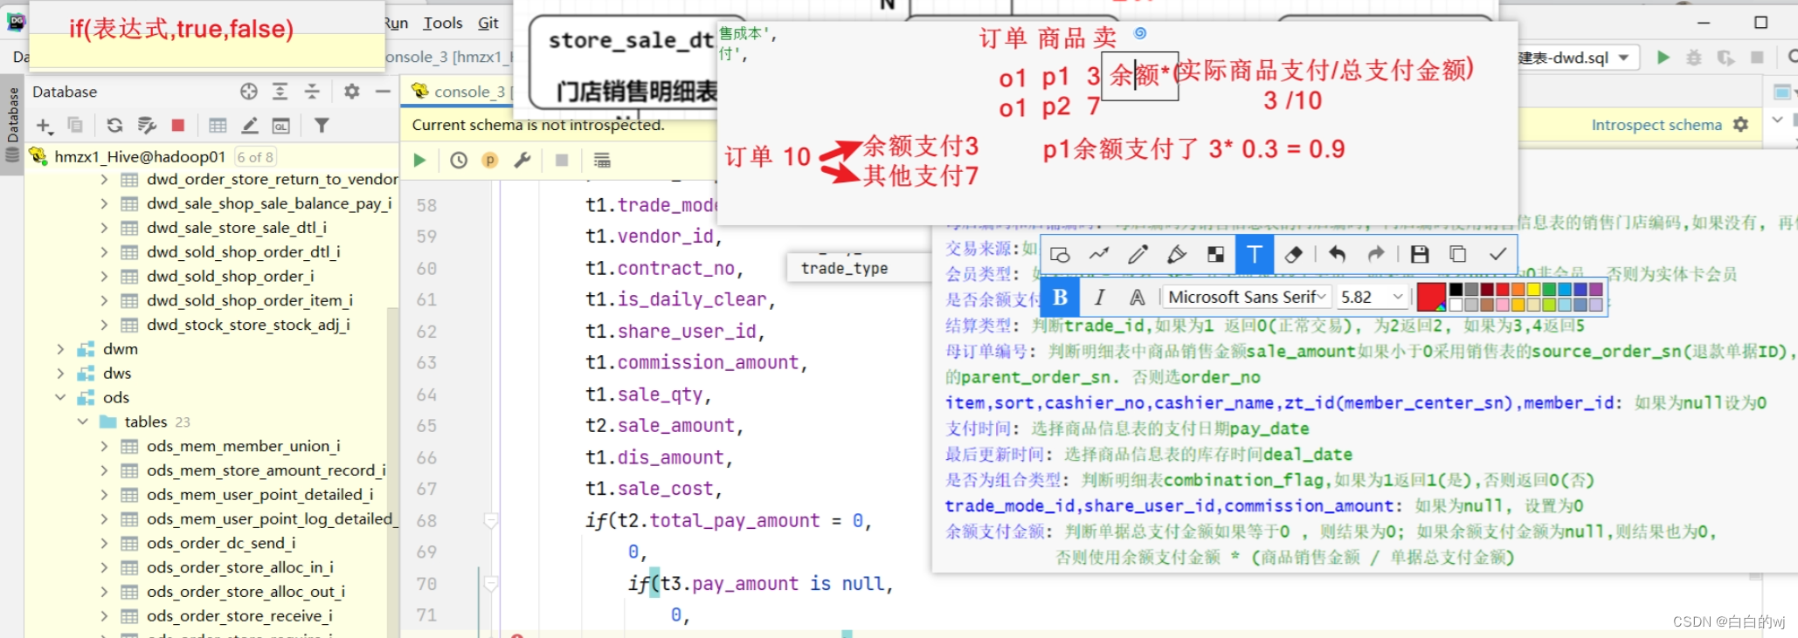
Task: Toggle Italic text formatting
Action: [1099, 297]
